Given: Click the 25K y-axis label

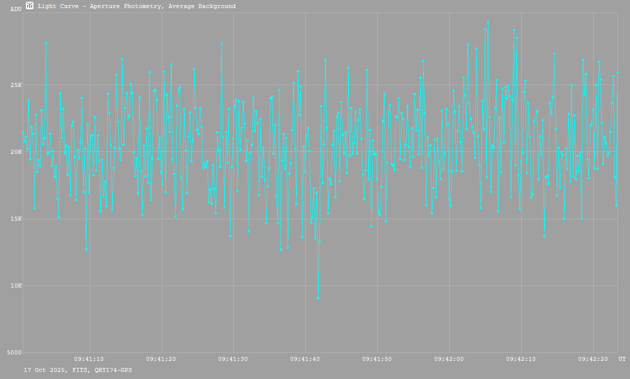Looking at the screenshot, I should click(x=17, y=85).
